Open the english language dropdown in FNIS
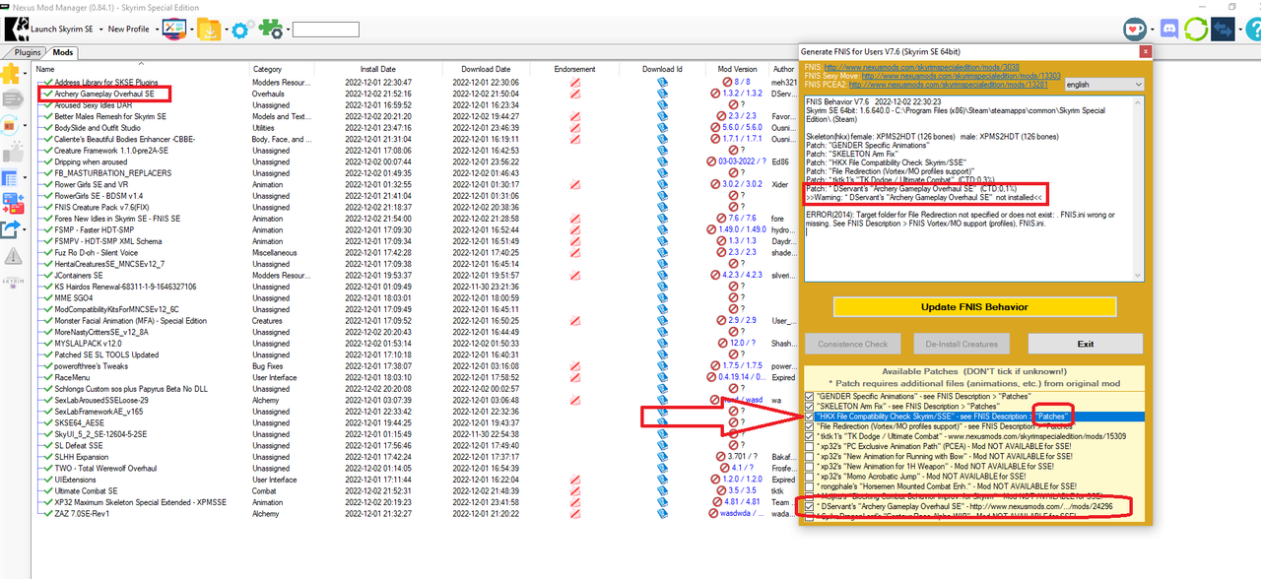 1104,85
